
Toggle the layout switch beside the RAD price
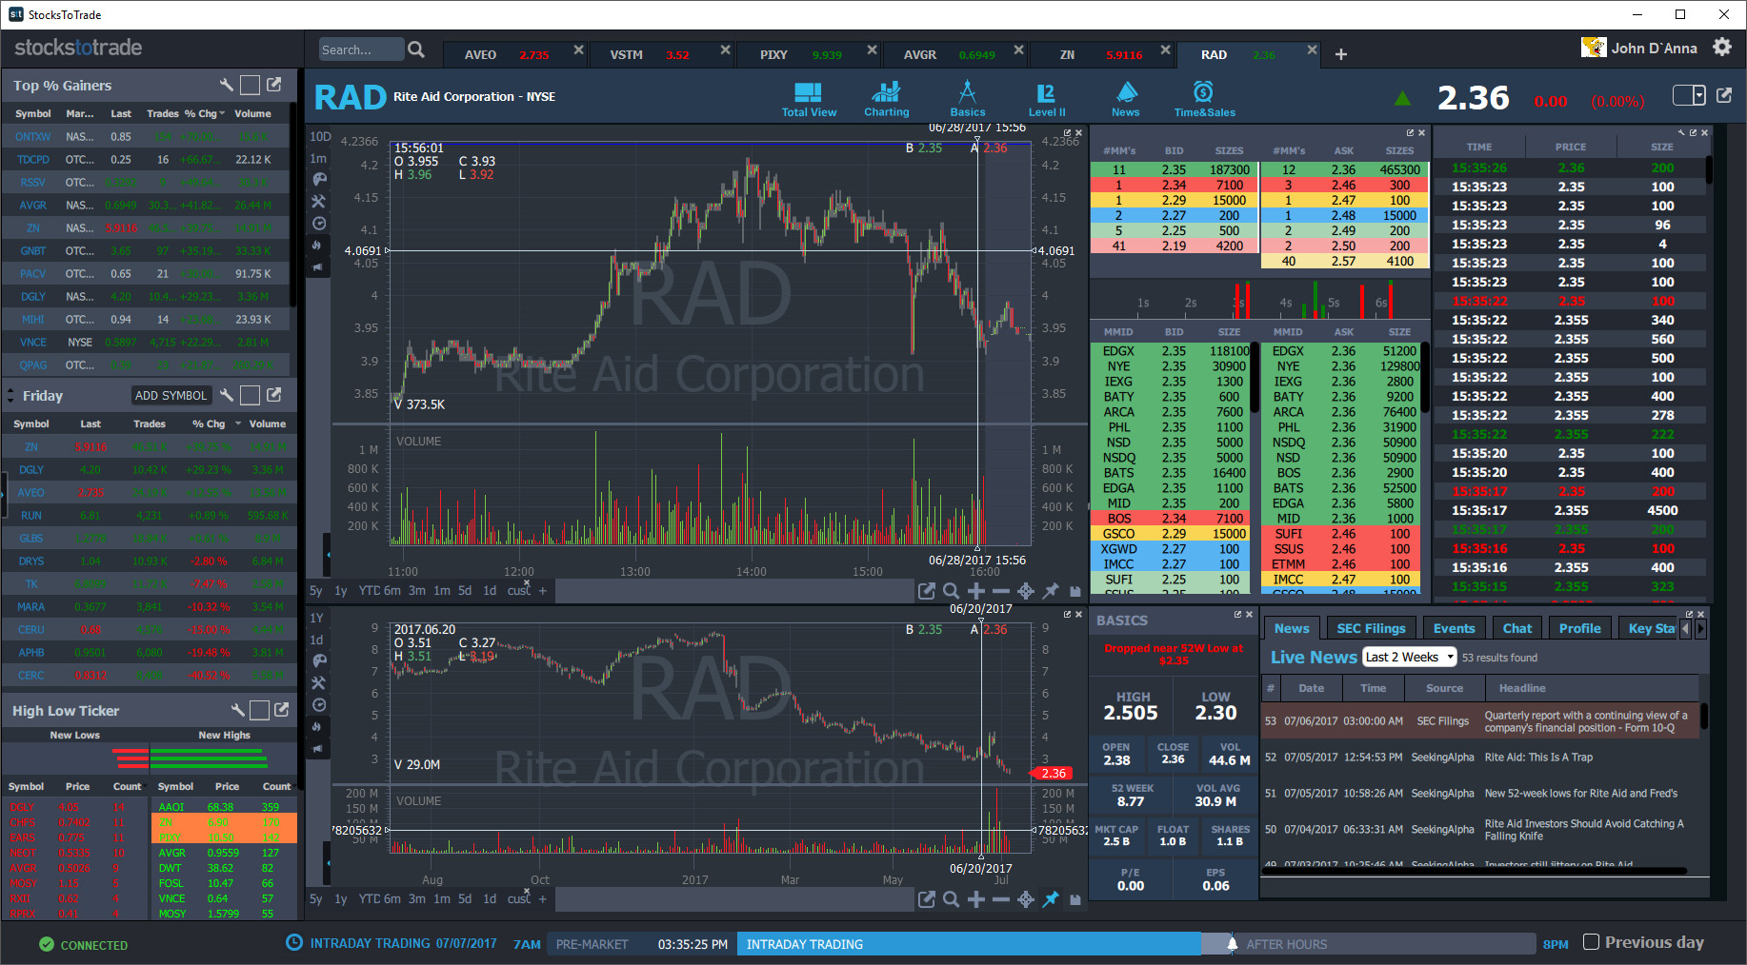coord(1689,95)
